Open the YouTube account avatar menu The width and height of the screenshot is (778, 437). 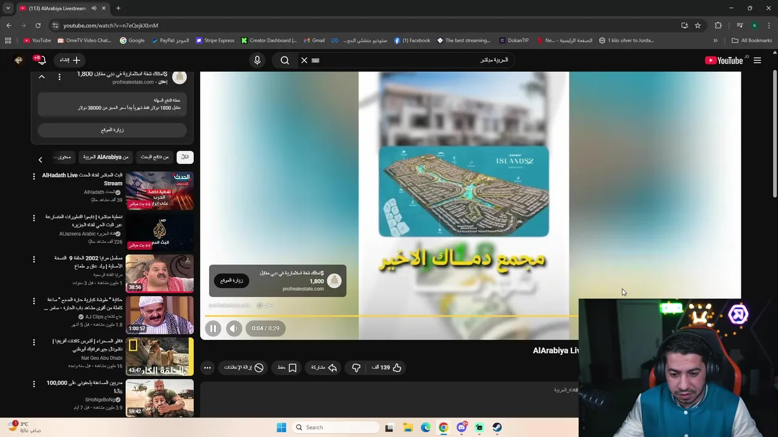(18, 60)
